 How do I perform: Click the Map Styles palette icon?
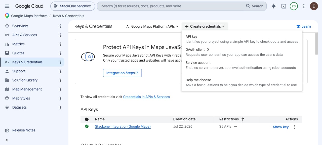coord(7,98)
